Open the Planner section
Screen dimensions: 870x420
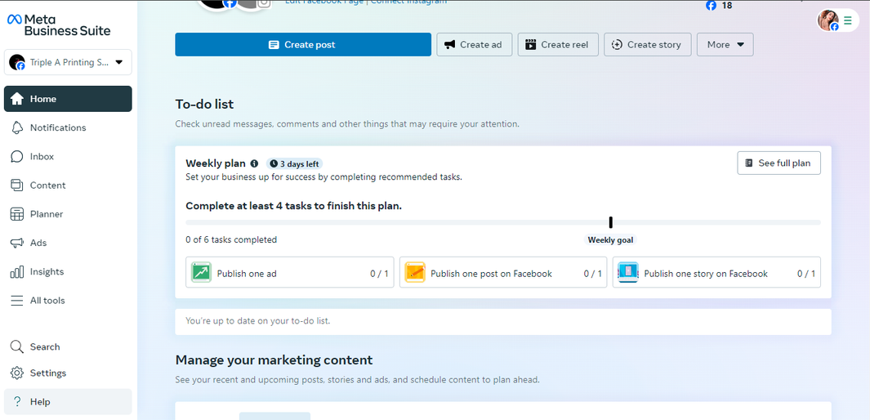68,214
